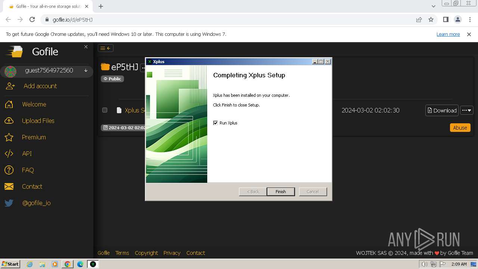Click the Premium star icon

pos(9,137)
